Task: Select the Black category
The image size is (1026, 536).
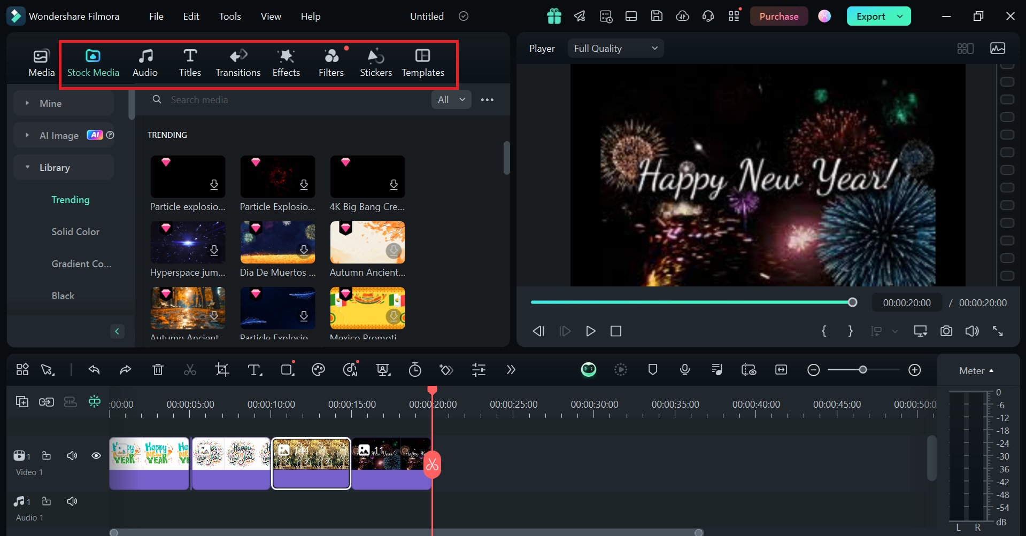Action: coord(63,296)
